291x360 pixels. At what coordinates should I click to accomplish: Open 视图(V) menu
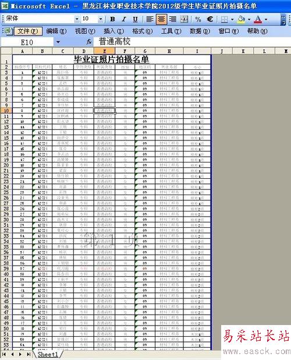coord(85,31)
